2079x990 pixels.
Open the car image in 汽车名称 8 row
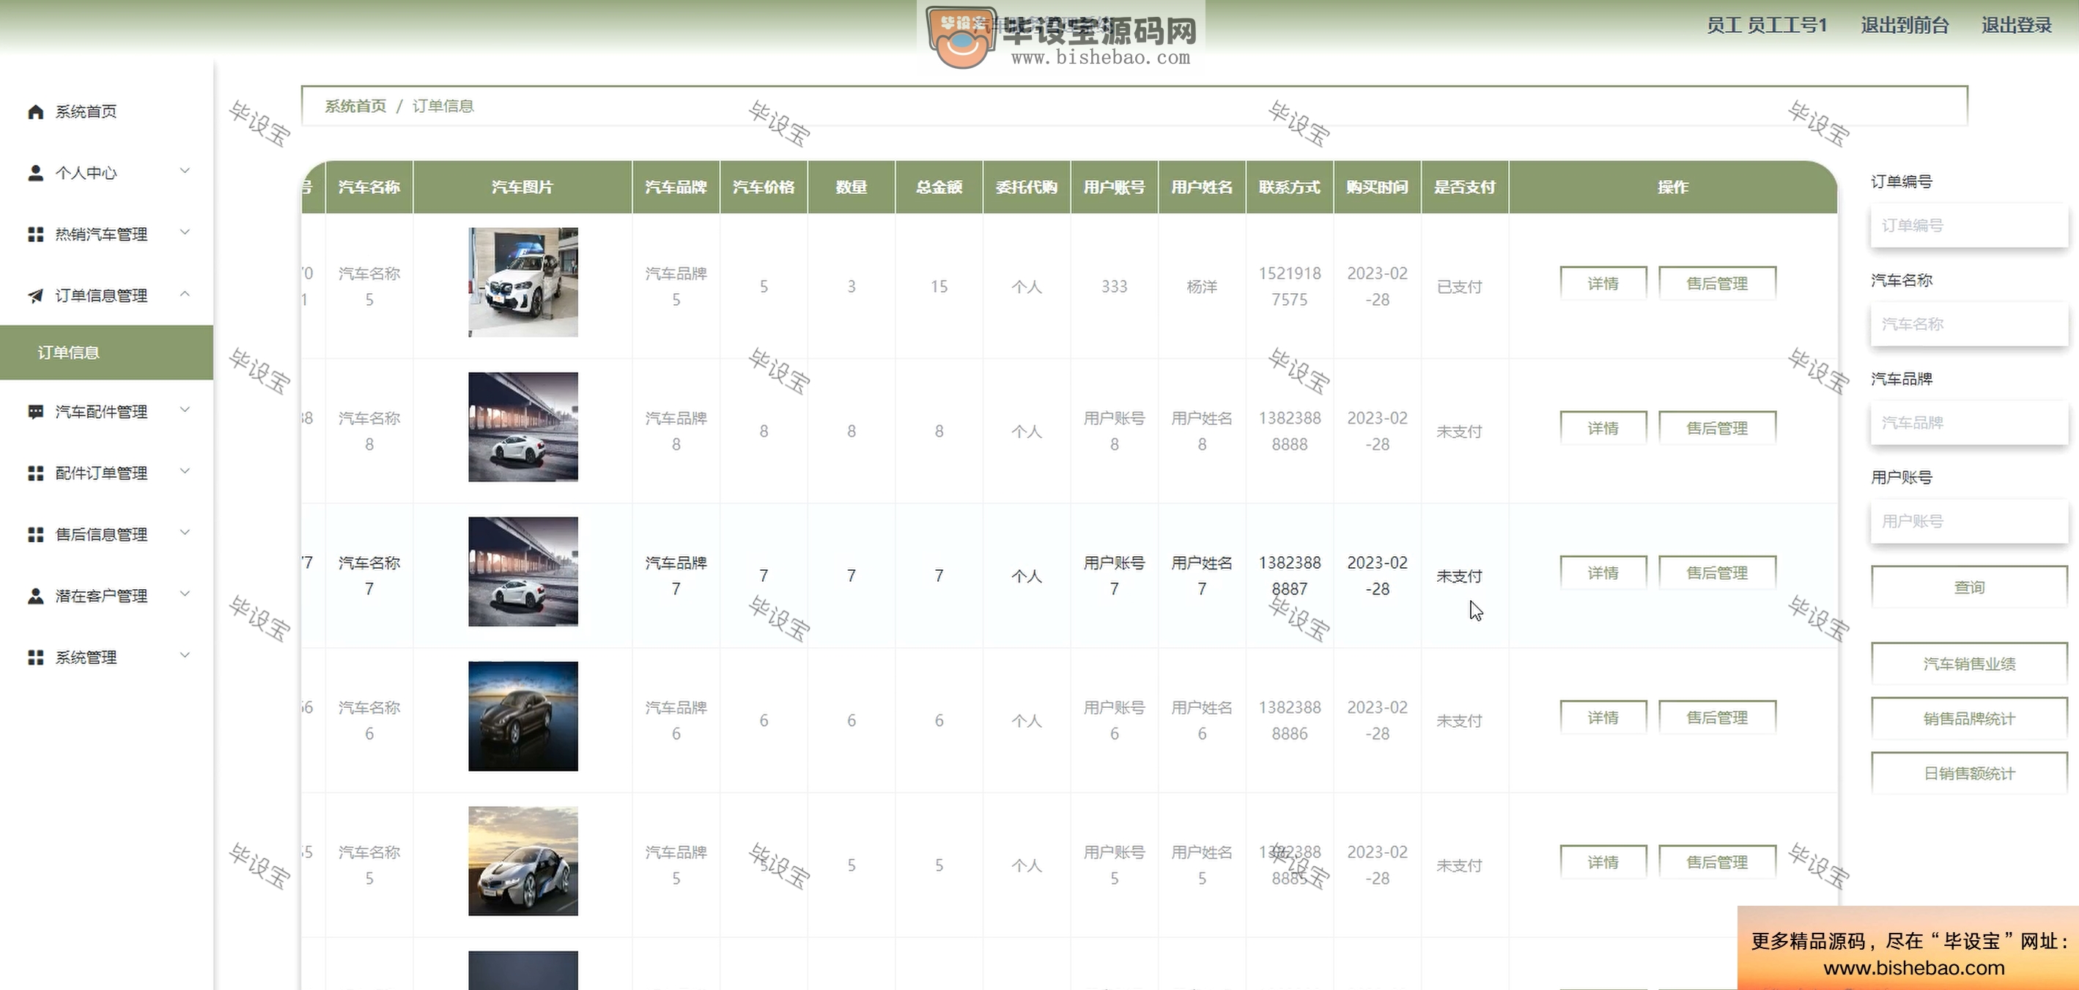tap(523, 426)
